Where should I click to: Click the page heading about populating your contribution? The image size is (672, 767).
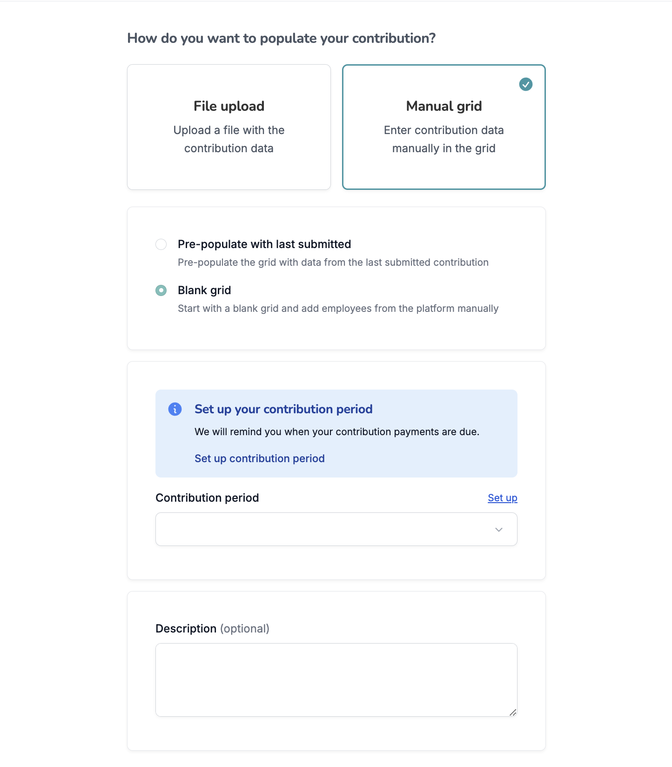tap(282, 38)
